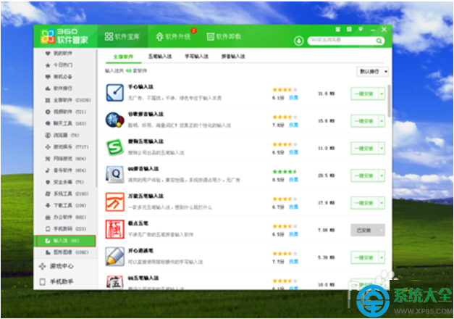The image size is (454, 319).
Task: Open the title bar menu arrow icon
Action: point(361,29)
